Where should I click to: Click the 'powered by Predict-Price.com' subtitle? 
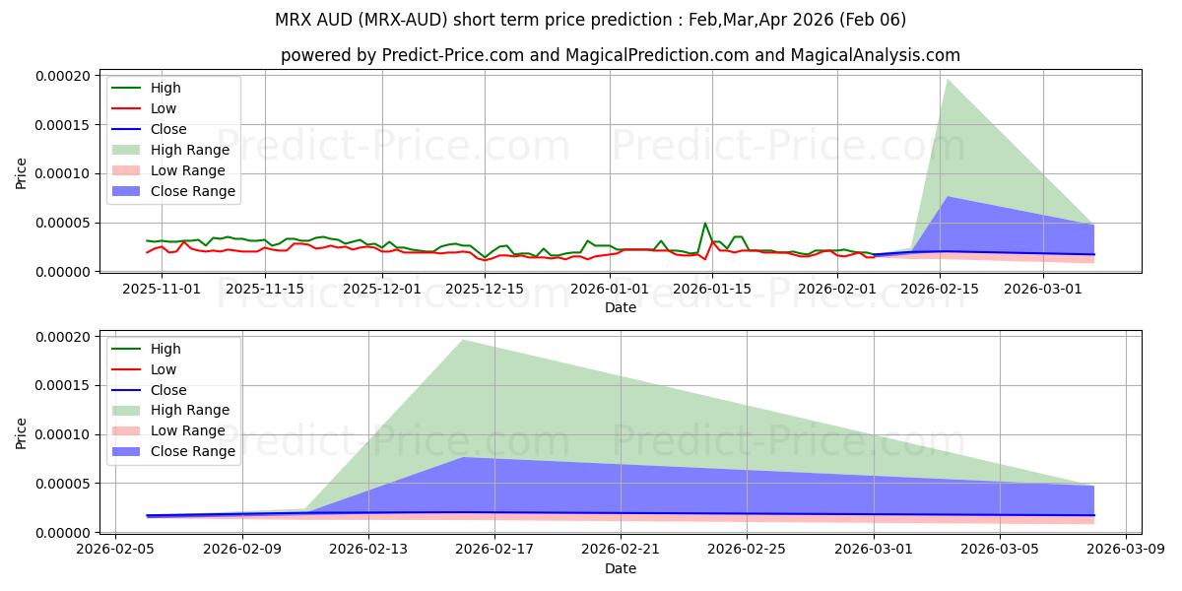point(620,55)
